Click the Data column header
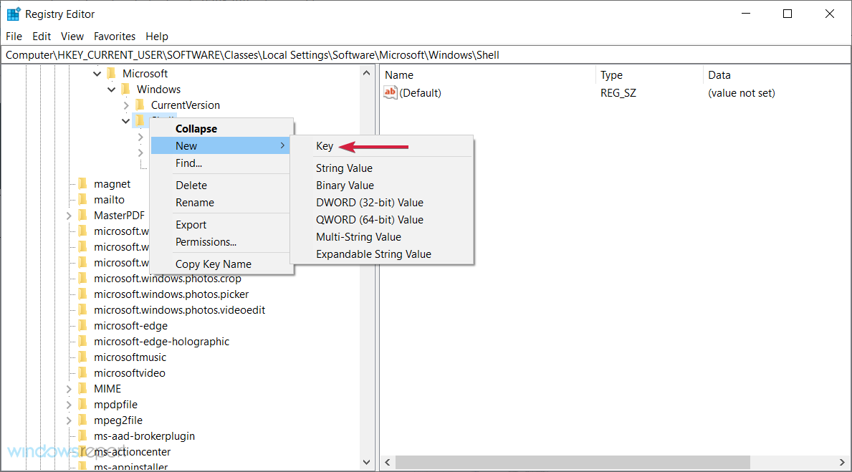Image resolution: width=852 pixels, height=472 pixels. pos(777,75)
